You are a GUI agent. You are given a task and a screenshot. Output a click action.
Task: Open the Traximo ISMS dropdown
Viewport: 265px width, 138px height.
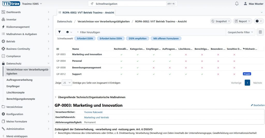coord(32,4)
